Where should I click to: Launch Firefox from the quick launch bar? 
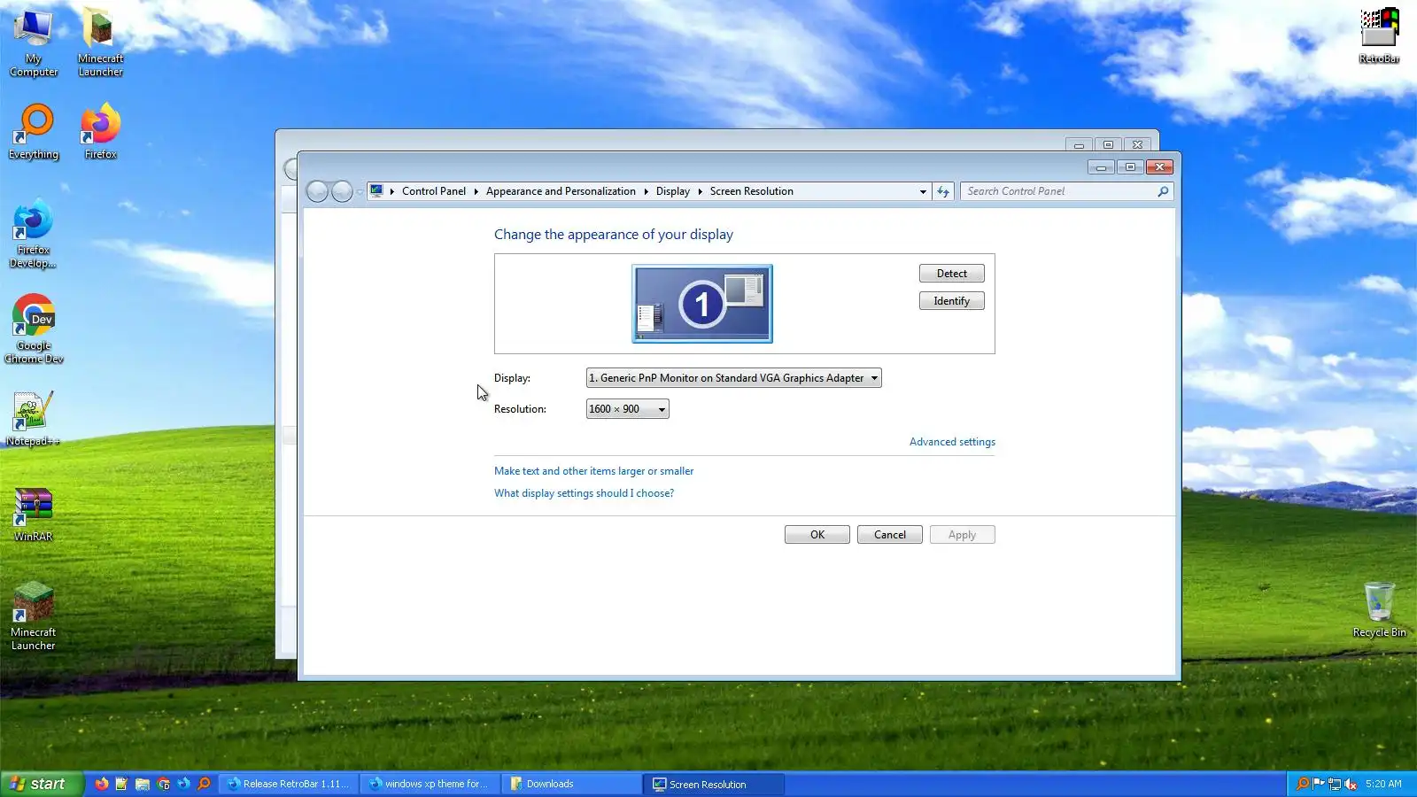click(x=102, y=784)
